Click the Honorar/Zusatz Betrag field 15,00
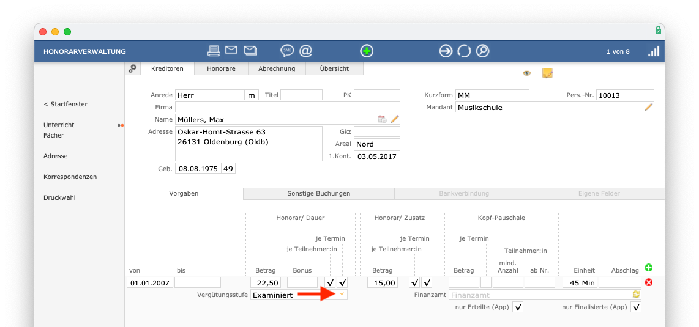The image size is (699, 327). 383,282
